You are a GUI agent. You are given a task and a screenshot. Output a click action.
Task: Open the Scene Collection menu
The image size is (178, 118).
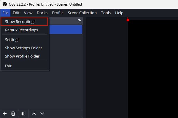[x=82, y=13]
